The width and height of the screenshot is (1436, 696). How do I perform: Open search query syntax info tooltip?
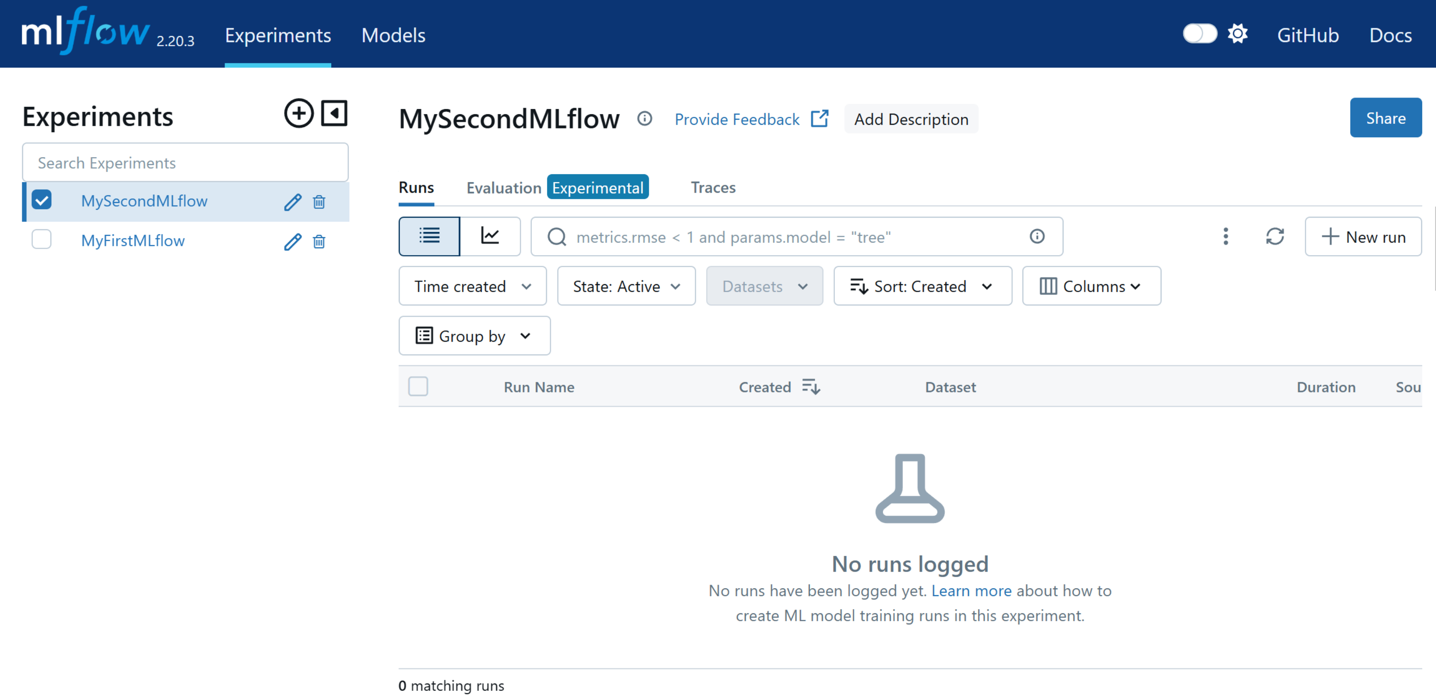(1037, 237)
